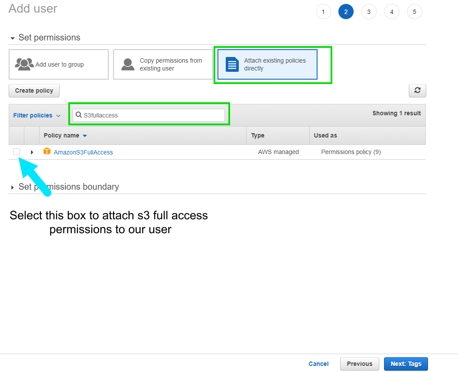Proceed with the Next: Tags button
458x372 pixels.
(x=405, y=364)
